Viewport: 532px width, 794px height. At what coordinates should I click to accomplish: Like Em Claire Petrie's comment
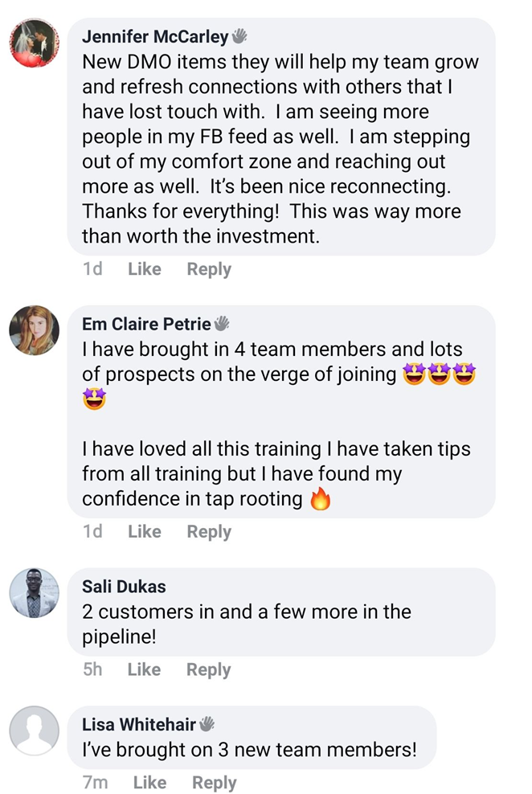point(145,531)
